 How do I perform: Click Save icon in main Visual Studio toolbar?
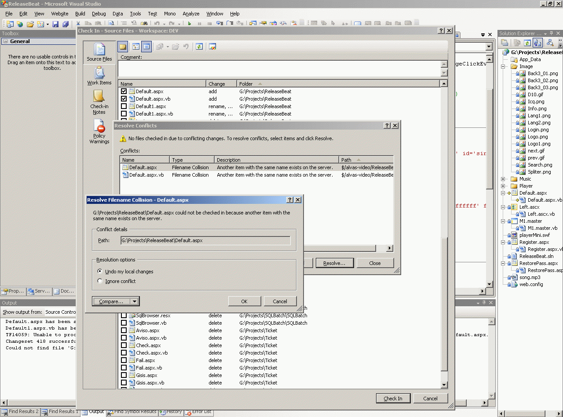pyautogui.click(x=55, y=24)
